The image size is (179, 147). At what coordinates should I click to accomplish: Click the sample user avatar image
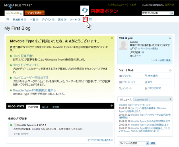click(123, 45)
